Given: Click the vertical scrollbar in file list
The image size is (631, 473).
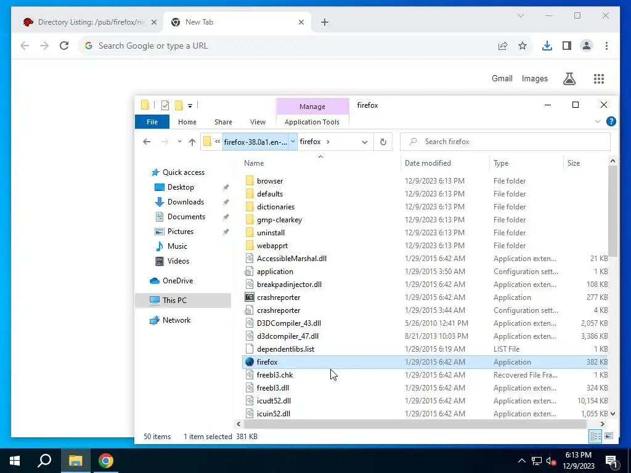Looking at the screenshot, I should (613, 211).
